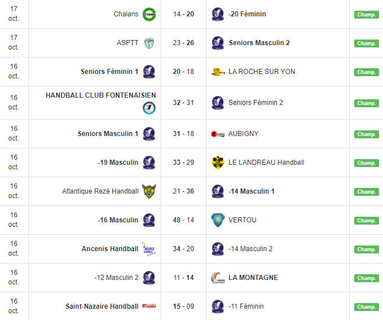Click the Saint-Nazaire Handball logo

[149, 306]
